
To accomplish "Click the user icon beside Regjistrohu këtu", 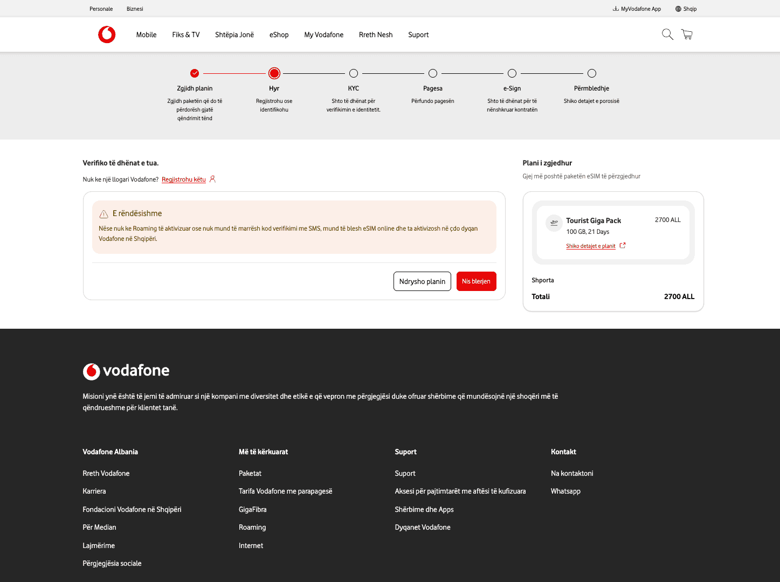I will (x=212, y=179).
